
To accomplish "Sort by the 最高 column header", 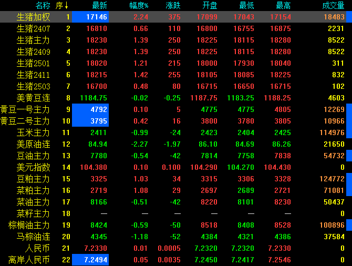I will (284, 5).
